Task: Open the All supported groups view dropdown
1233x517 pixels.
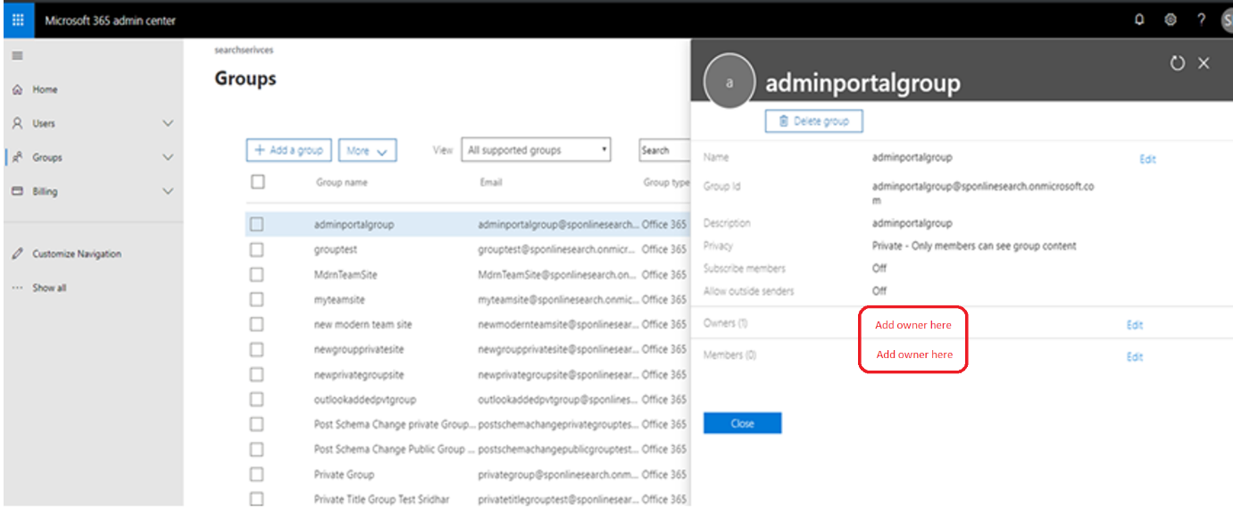Action: pos(536,150)
